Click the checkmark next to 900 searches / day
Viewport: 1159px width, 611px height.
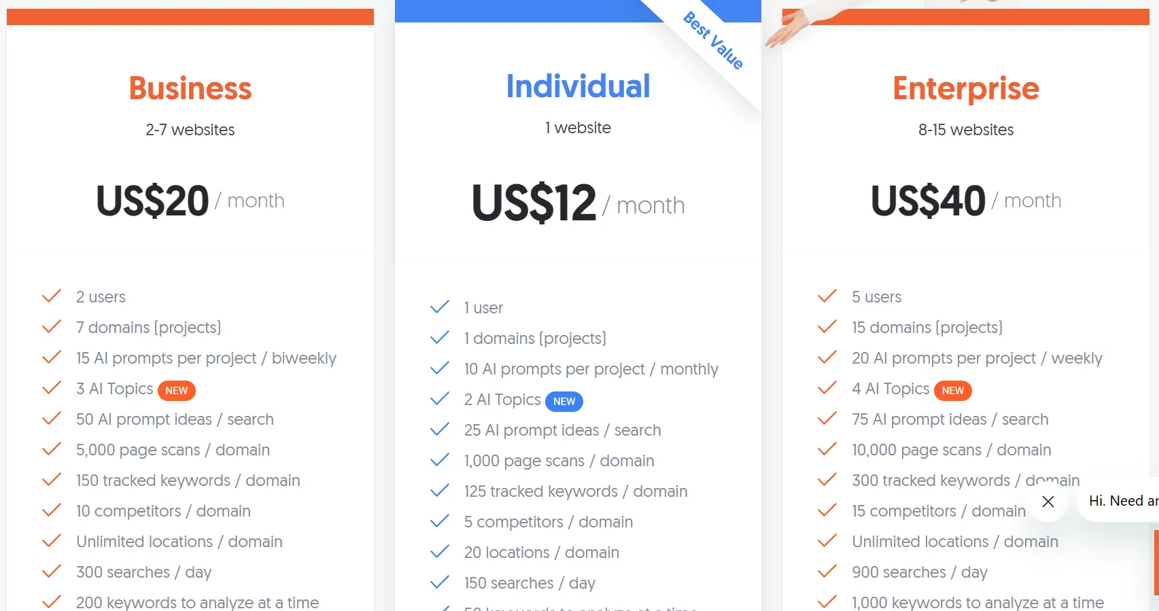(827, 572)
